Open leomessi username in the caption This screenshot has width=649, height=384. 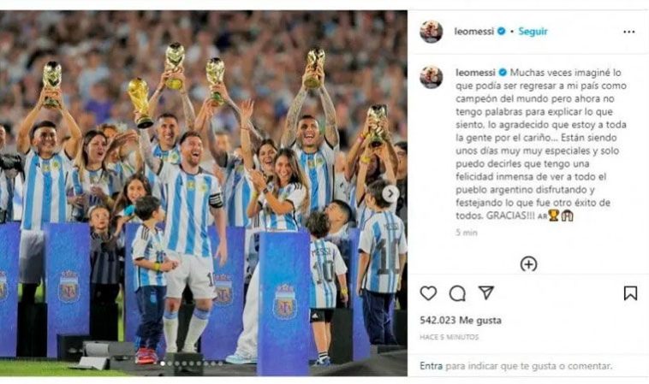tap(475, 73)
